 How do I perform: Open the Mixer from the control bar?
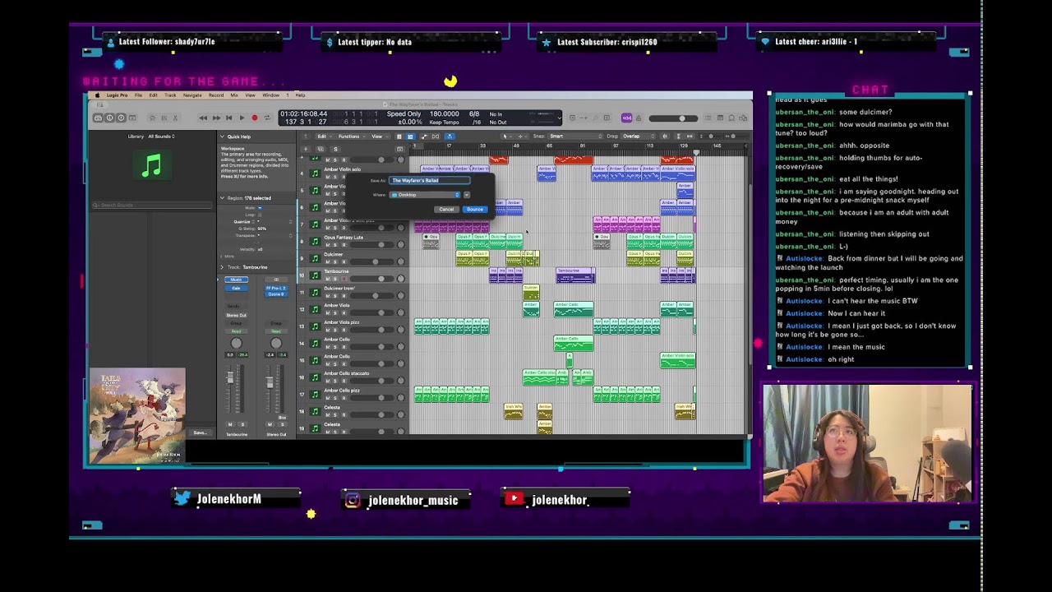164,118
